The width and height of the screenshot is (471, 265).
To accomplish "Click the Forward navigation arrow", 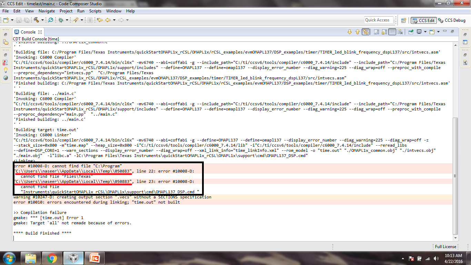I will click(121, 20).
